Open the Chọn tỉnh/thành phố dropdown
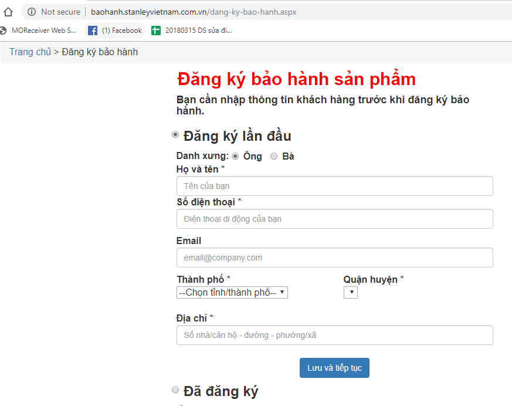This screenshot has width=512, height=406. (232, 292)
